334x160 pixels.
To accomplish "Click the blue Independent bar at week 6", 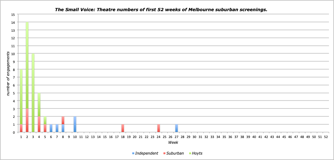I will click(x=51, y=128).
